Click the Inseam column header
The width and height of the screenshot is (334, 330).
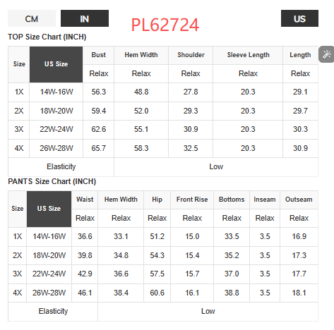coord(265,200)
